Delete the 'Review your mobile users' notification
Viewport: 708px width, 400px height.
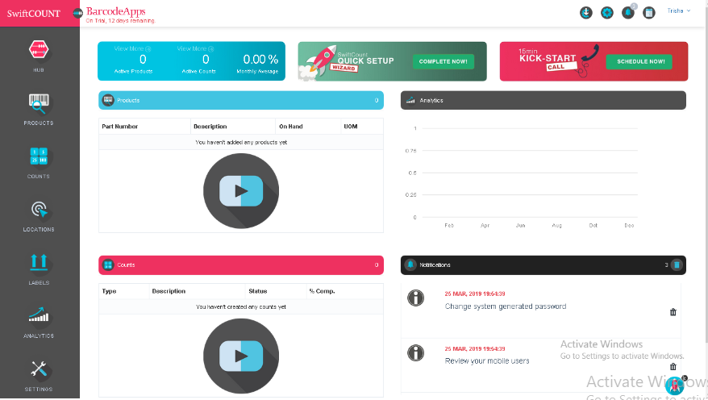(x=673, y=367)
